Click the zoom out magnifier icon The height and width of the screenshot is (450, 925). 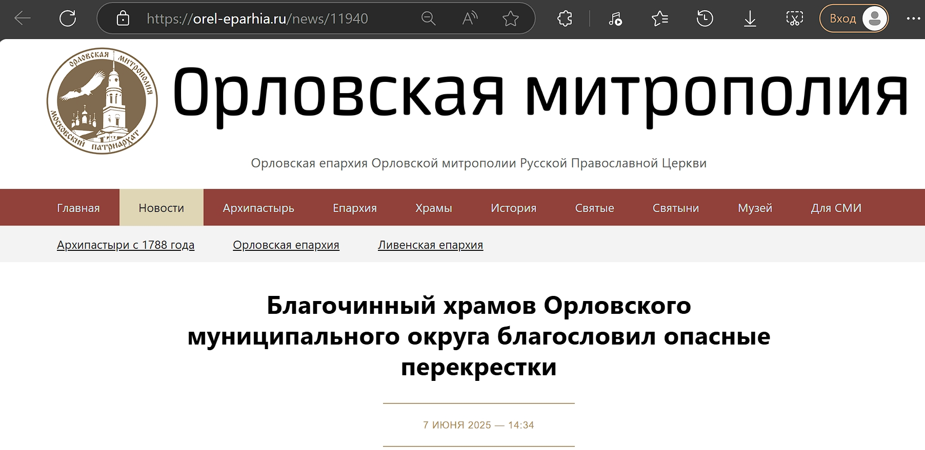pos(428,19)
